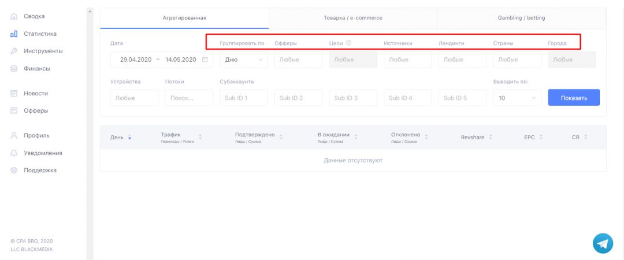The width and height of the screenshot is (624, 260).
Task: Click the Sub ID 2 field
Action: point(299,98)
